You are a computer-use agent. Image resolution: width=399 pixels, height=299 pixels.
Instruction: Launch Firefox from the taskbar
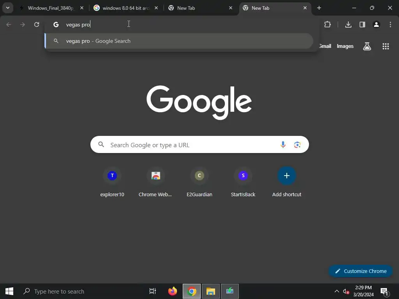click(x=173, y=291)
